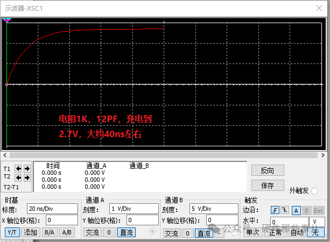Click the T1 cursor left arrow
330x242 pixels.
(19, 168)
